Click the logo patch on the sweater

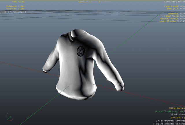[81, 51]
